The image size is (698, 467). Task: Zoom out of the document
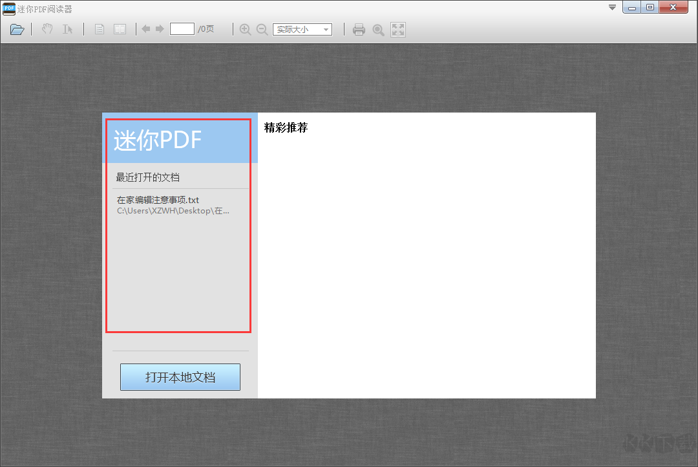click(x=262, y=28)
